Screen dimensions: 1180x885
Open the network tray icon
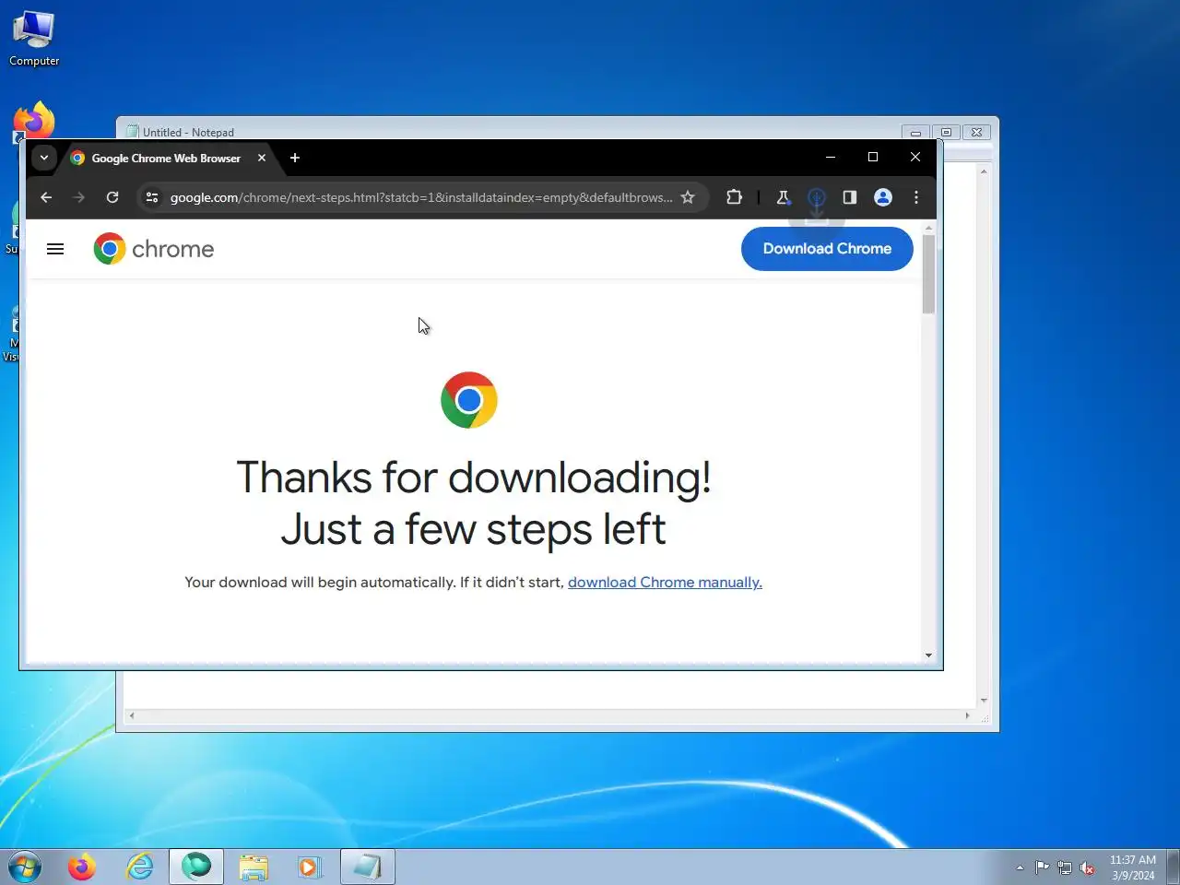(x=1065, y=867)
